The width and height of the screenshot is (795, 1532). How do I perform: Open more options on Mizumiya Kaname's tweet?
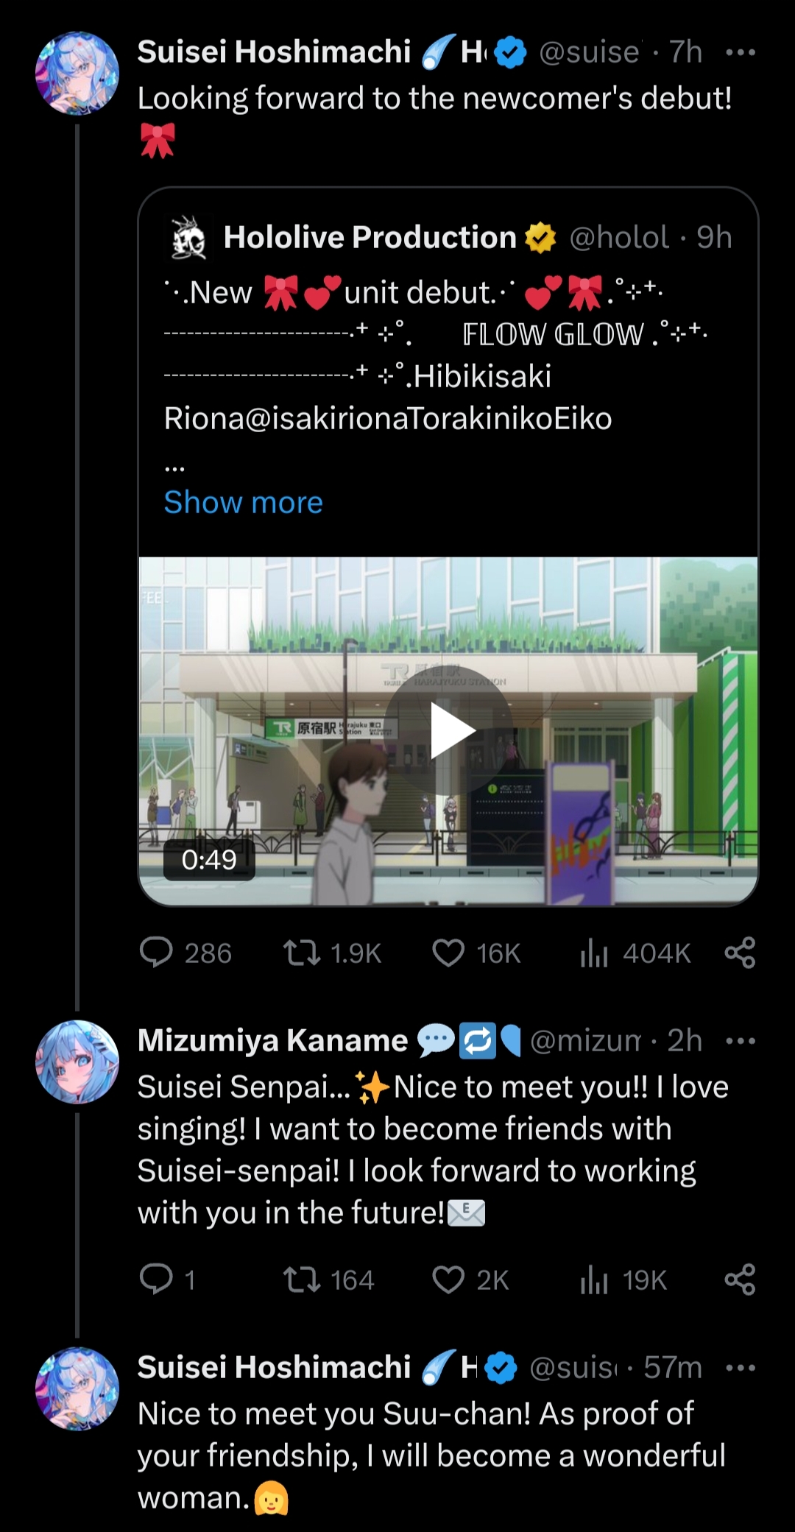click(x=740, y=1041)
